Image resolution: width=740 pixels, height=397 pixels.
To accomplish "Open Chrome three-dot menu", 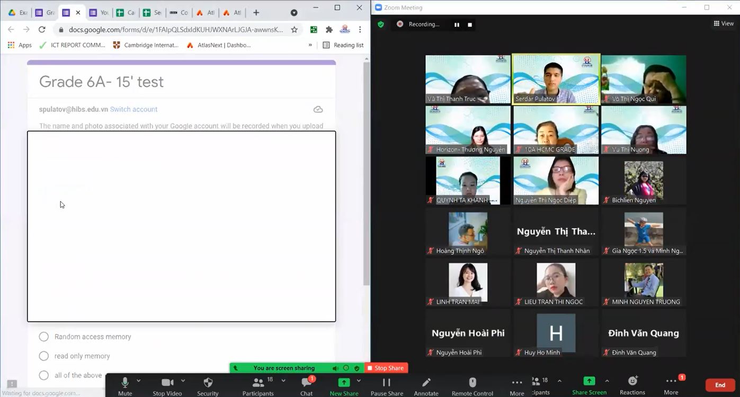I will click(360, 30).
